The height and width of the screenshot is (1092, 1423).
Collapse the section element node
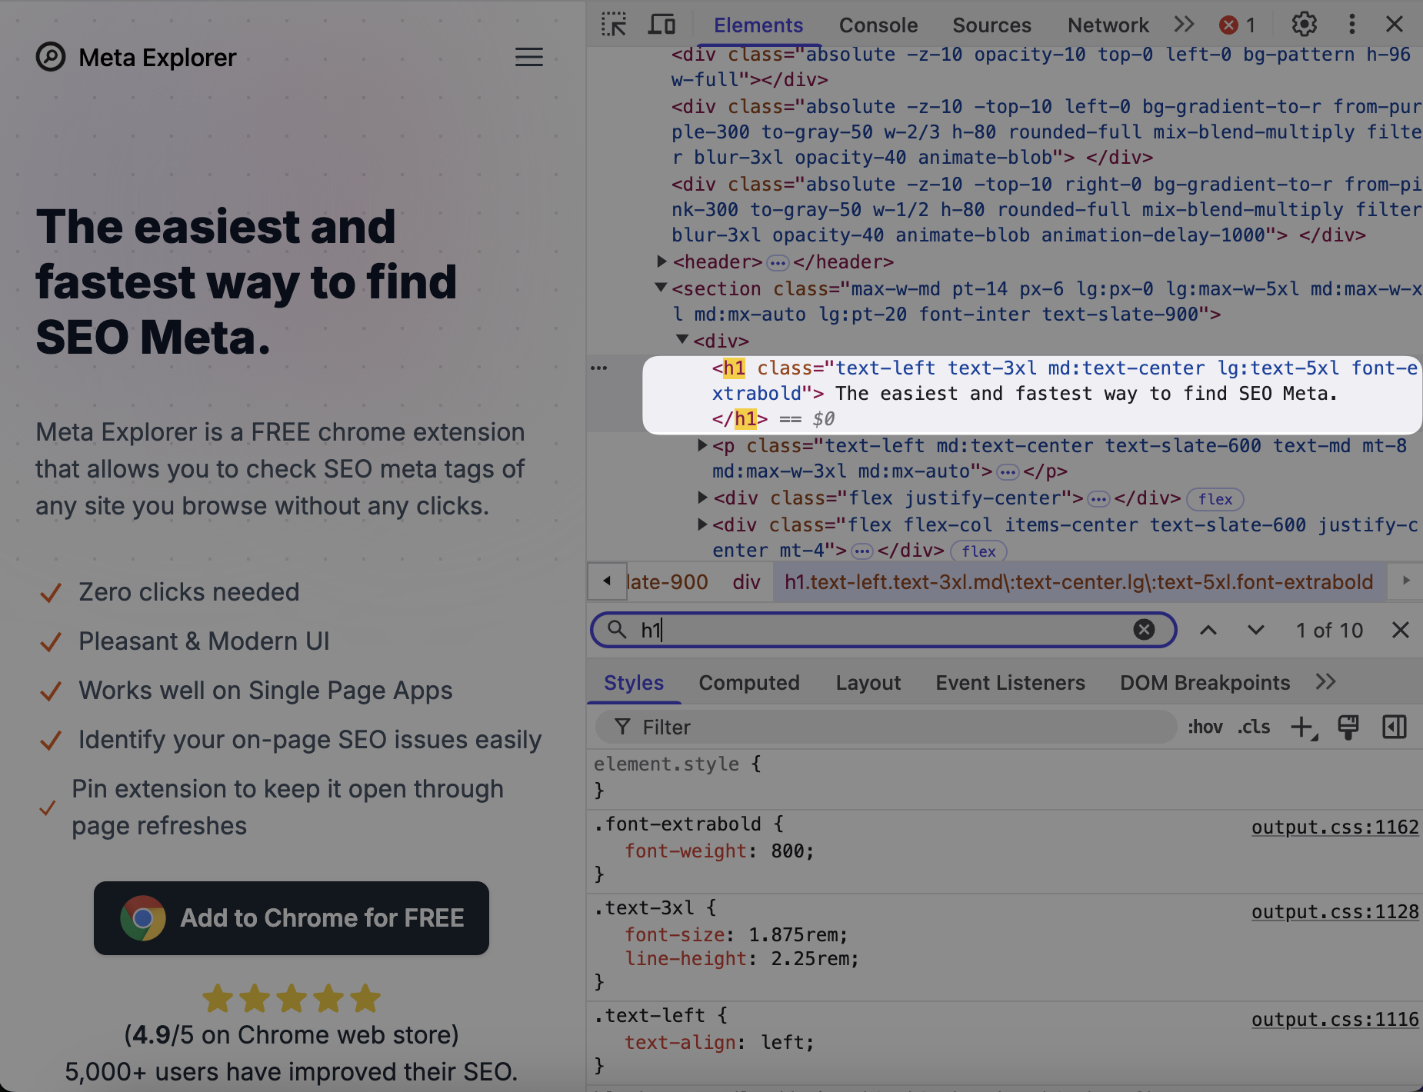tap(661, 288)
